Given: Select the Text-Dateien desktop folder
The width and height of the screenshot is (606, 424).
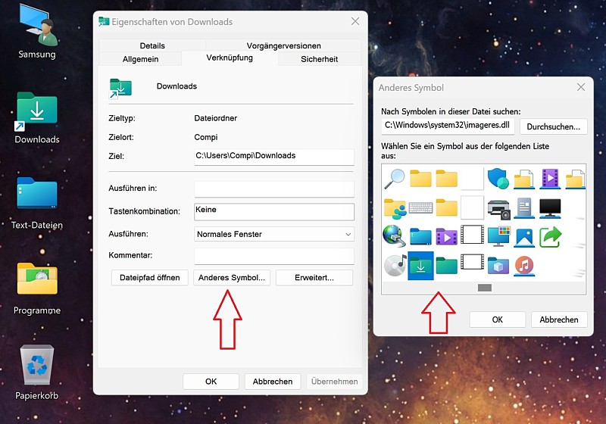Looking at the screenshot, I should 37,204.
